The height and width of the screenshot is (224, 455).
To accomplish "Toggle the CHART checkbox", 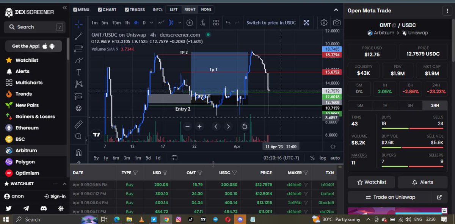I will (107, 9).
